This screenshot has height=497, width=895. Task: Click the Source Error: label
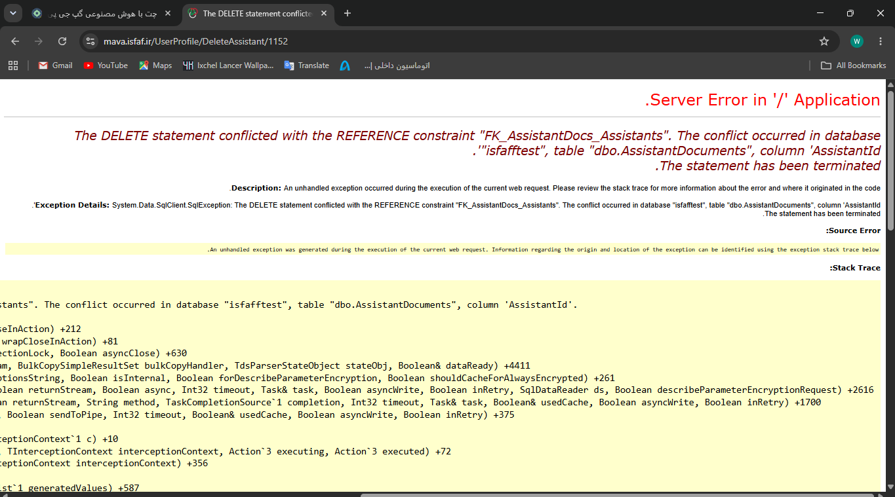point(853,230)
